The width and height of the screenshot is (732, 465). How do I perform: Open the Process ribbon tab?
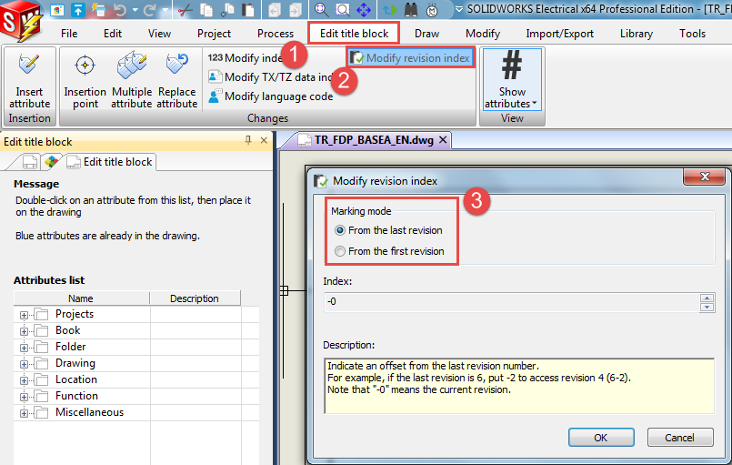[276, 34]
